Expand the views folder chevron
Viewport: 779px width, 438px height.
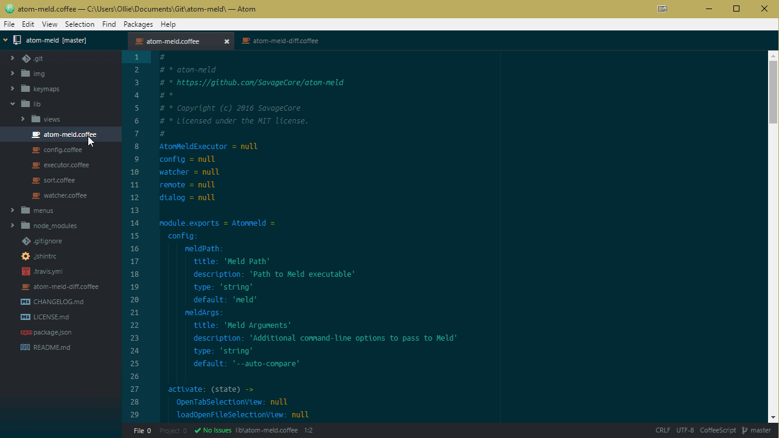tap(23, 119)
